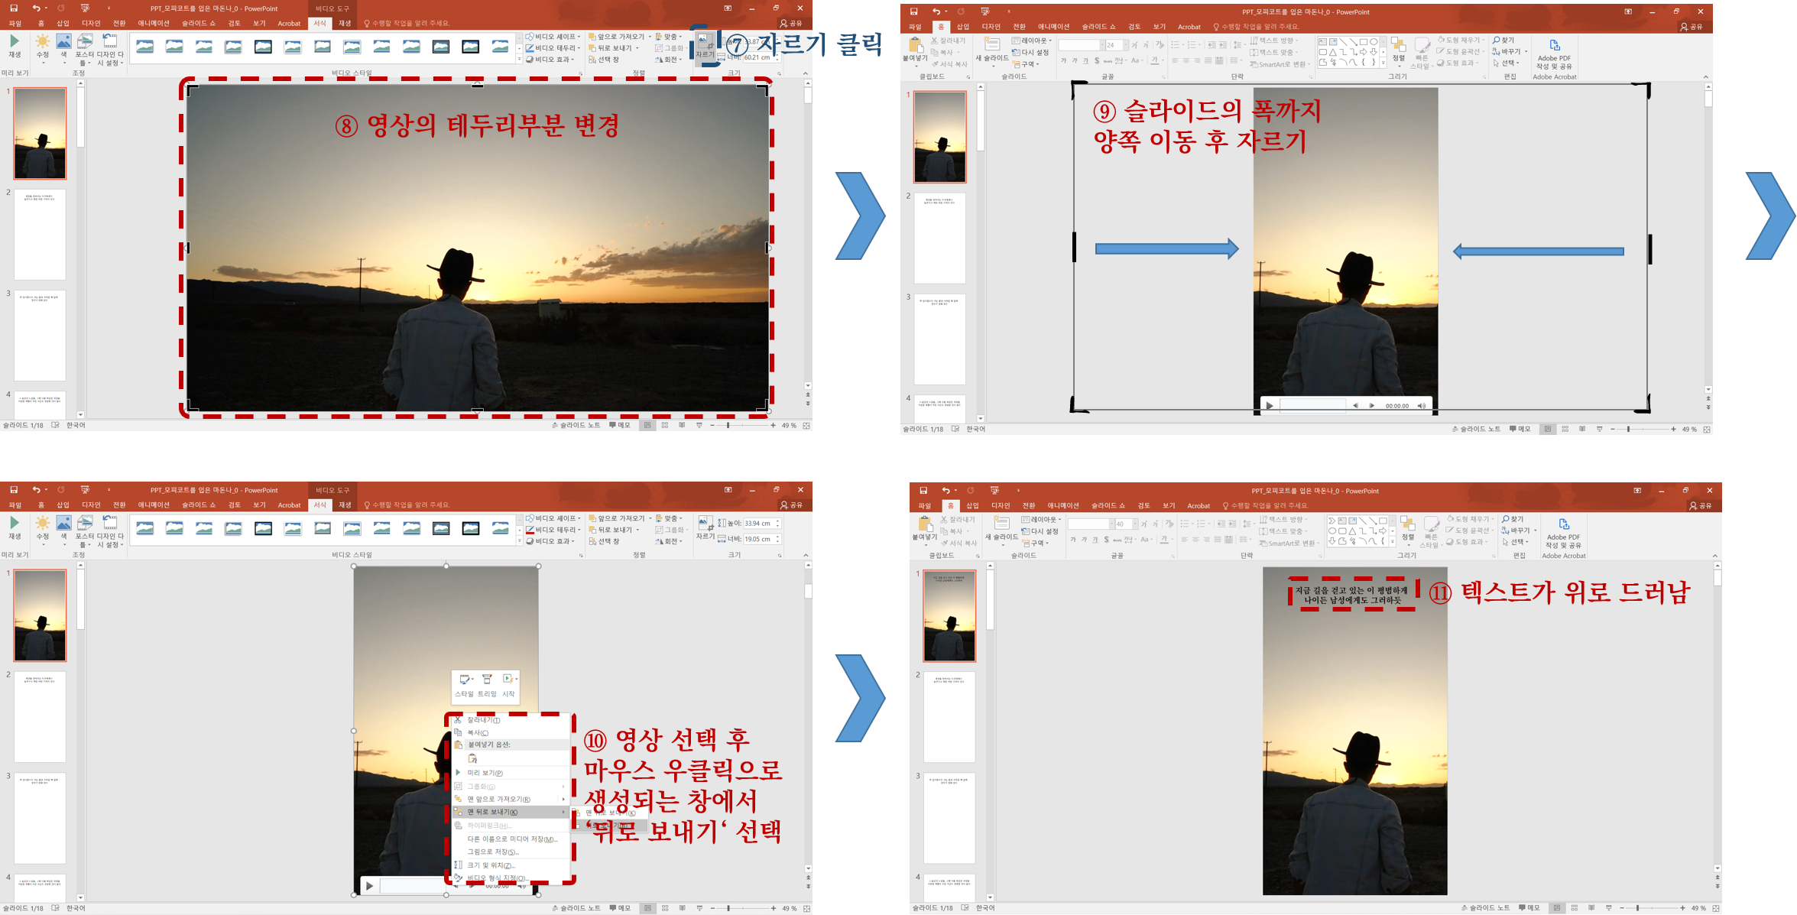This screenshot has height=915, width=1797.
Task: Select 잘라내기(T) in context menu
Action: pyautogui.click(x=509, y=720)
